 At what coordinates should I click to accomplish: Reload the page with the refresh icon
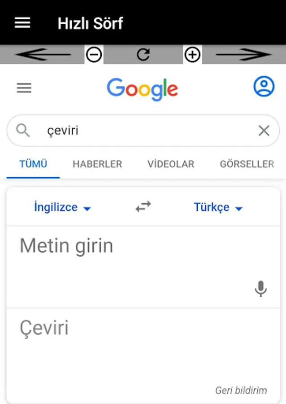point(143,55)
